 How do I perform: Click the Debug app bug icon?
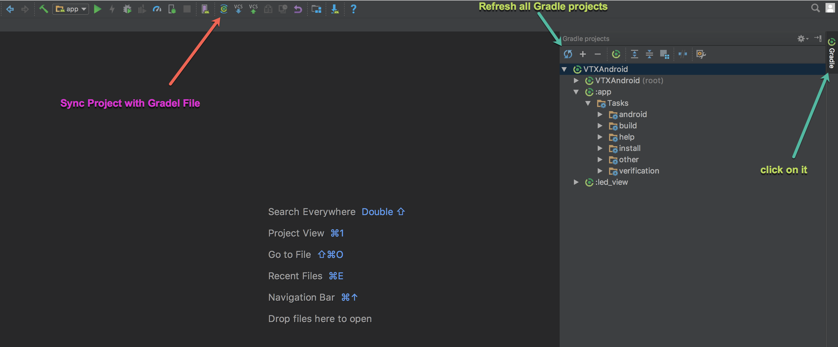127,9
